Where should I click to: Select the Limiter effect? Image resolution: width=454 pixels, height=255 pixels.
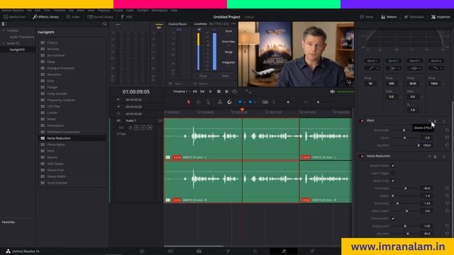point(52,113)
